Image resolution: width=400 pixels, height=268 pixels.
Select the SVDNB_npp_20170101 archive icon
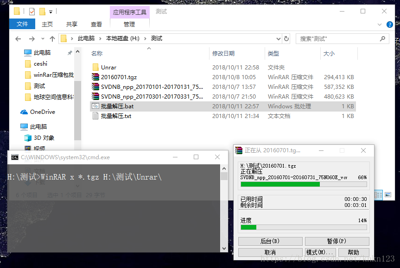[x=95, y=87]
